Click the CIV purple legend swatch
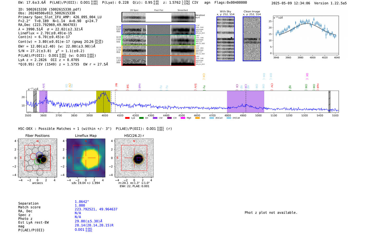Image resolution: width=365 pixels, height=248 pixels. (155, 118)
